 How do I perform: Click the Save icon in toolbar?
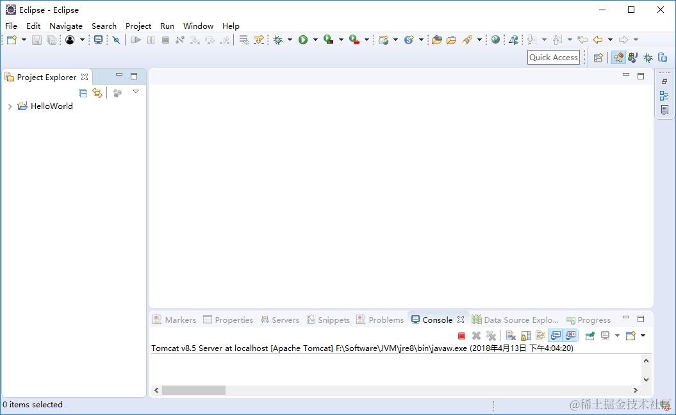tap(37, 40)
